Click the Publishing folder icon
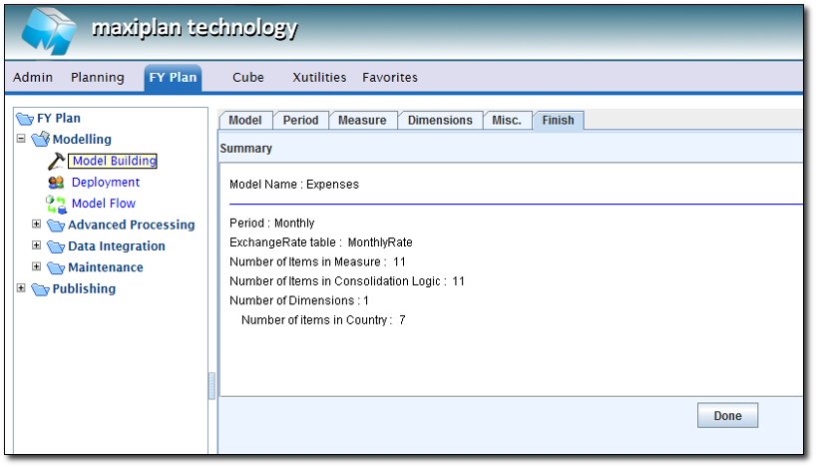Image resolution: width=816 pixels, height=467 pixels. (x=40, y=289)
